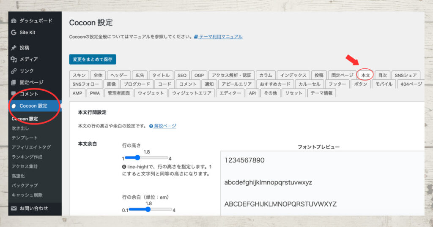Screen dimensions: 433x227
Task: Switch to the インデックス tab
Action: [293, 75]
